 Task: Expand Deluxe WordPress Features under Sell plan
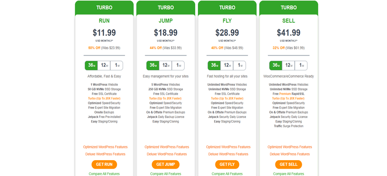click(x=290, y=154)
